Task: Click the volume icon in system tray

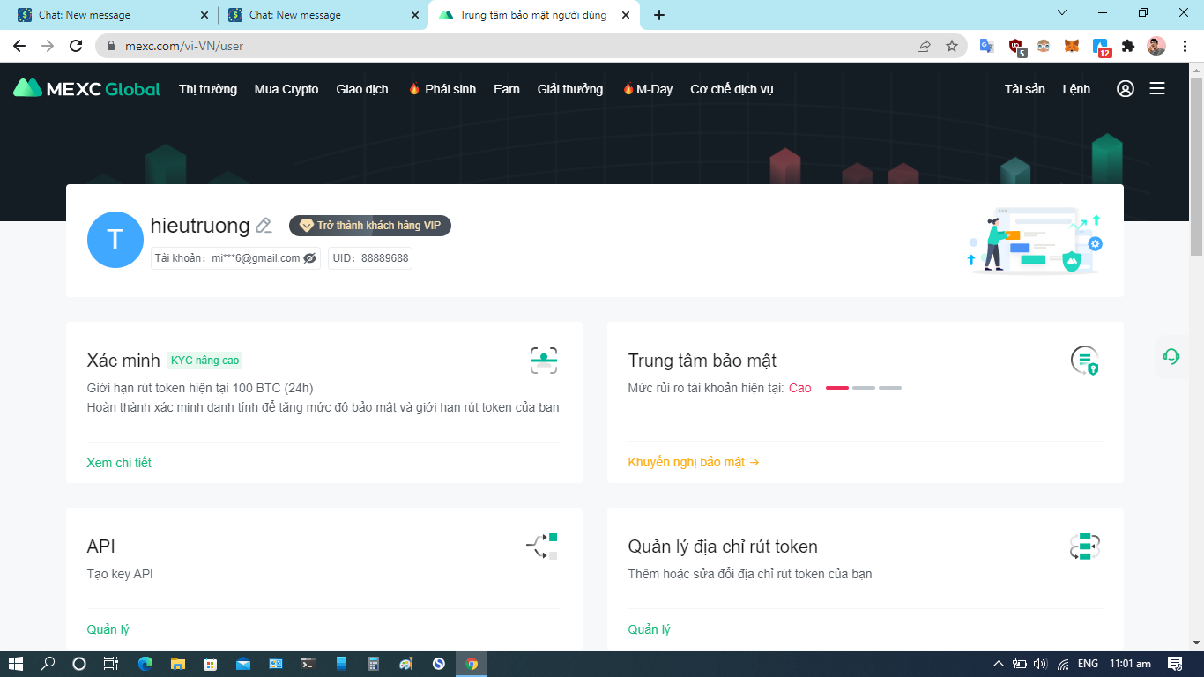Action: (x=1041, y=664)
